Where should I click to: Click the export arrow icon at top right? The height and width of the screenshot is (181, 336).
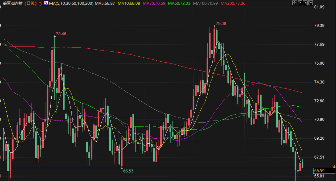[x=310, y=3]
